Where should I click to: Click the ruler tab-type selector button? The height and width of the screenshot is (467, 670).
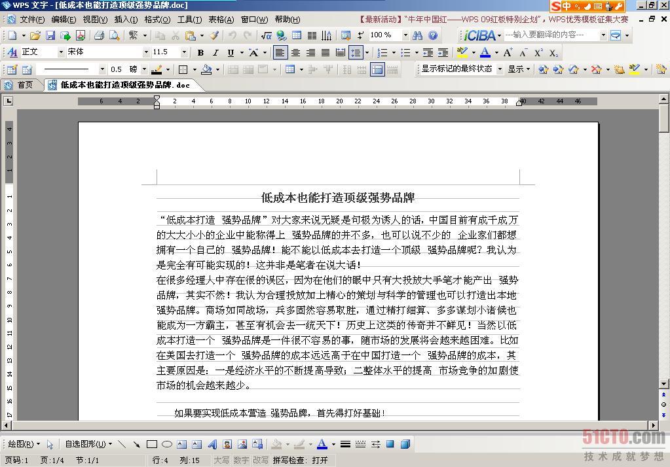click(x=8, y=101)
